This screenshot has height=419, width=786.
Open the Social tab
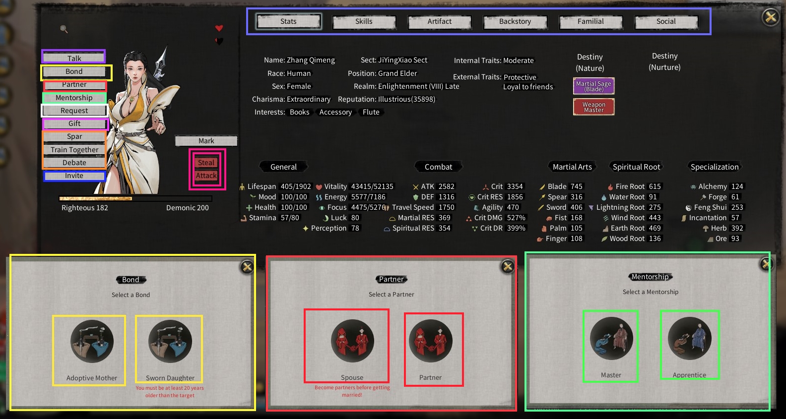666,22
